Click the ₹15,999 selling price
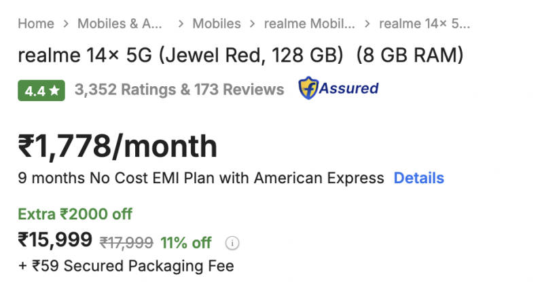The height and width of the screenshot is (285, 559). [55, 240]
